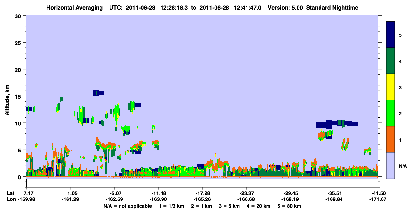Viewport: 420px width, 215px height.
Task: Click the longitude value -169.84
Action: [334, 200]
